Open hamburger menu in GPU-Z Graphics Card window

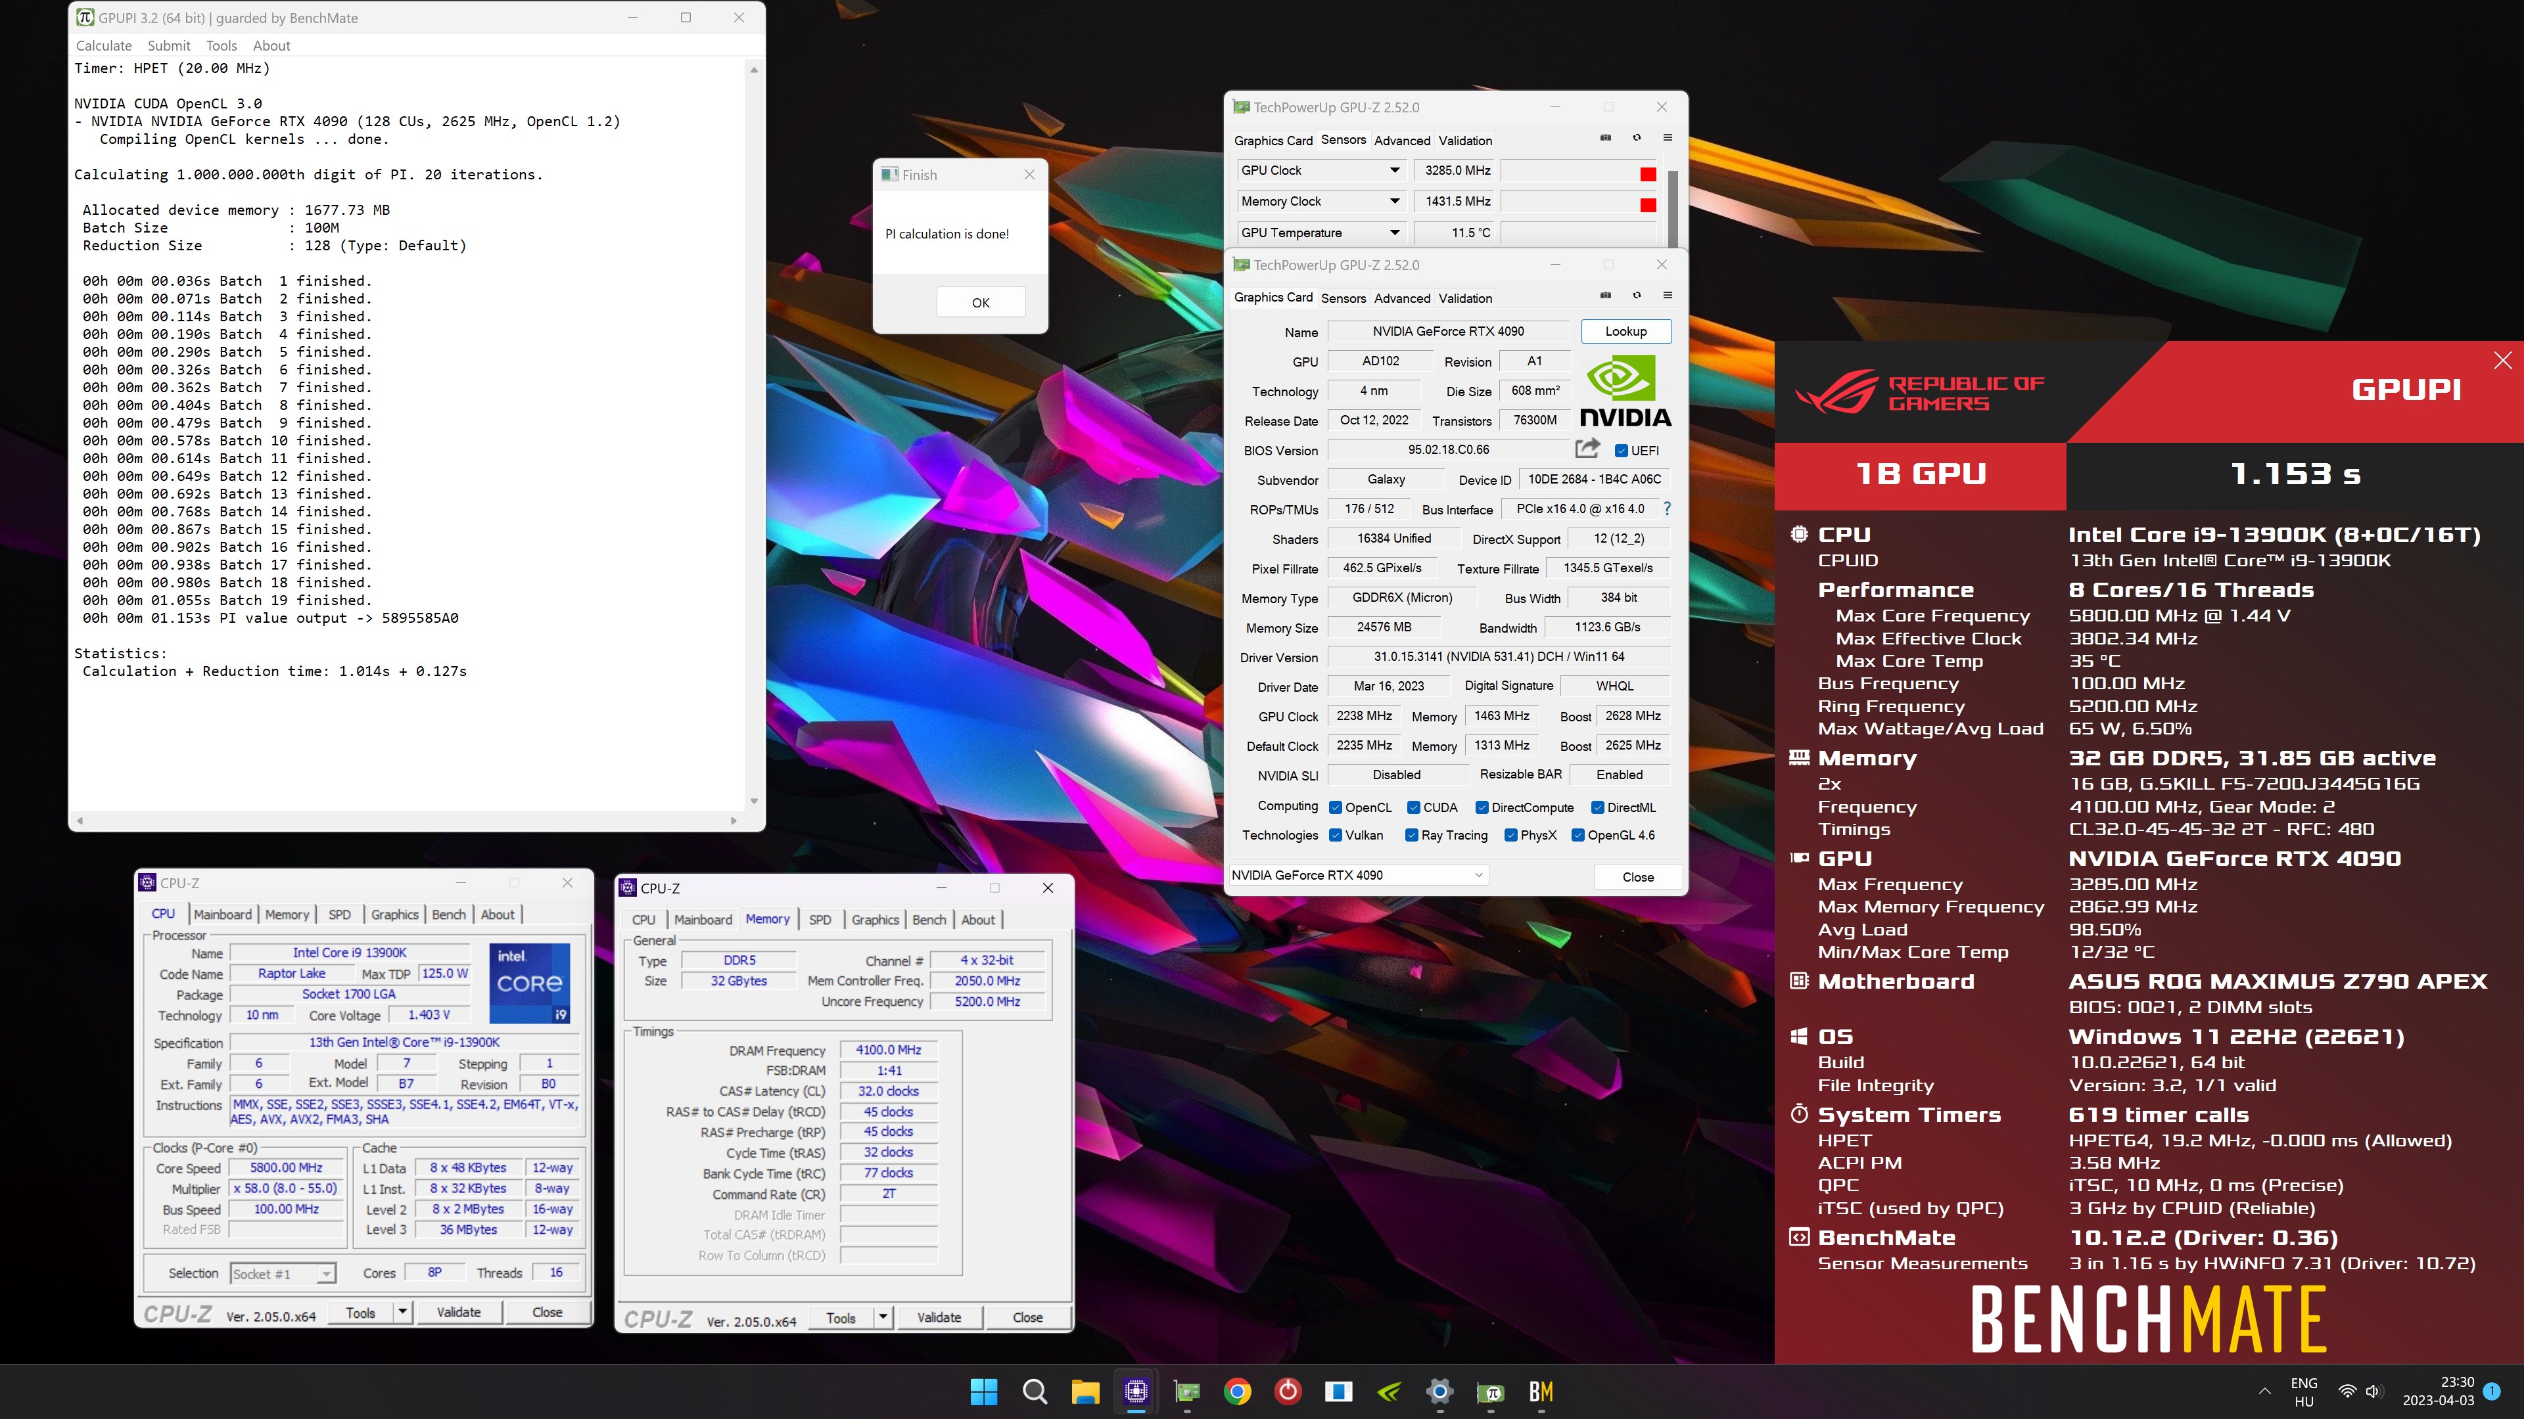pos(1668,296)
